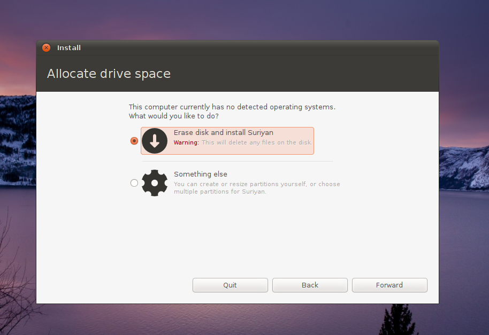Viewport: 489px width, 335px height.
Task: Close the Install window
Action: click(46, 47)
